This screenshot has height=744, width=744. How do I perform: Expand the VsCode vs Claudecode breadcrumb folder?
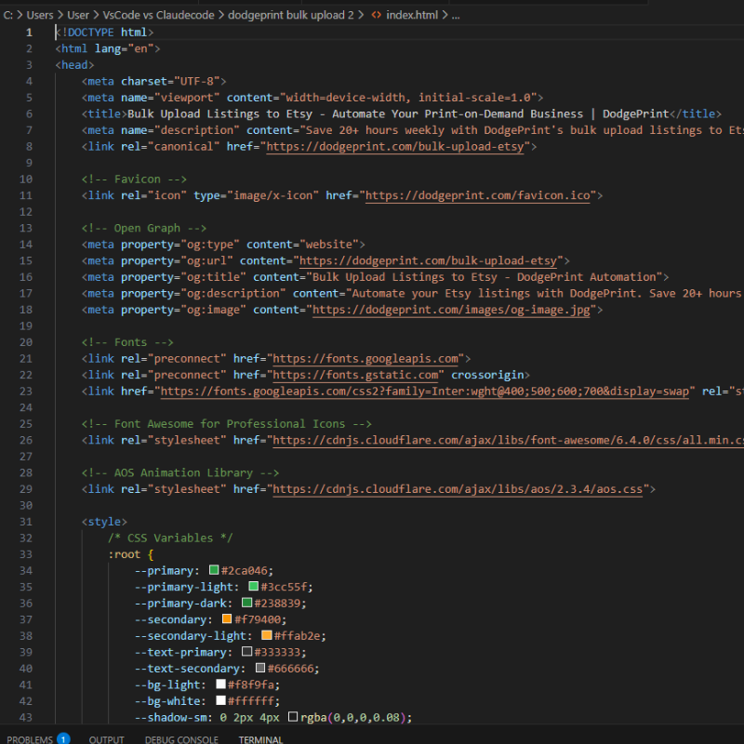162,15
